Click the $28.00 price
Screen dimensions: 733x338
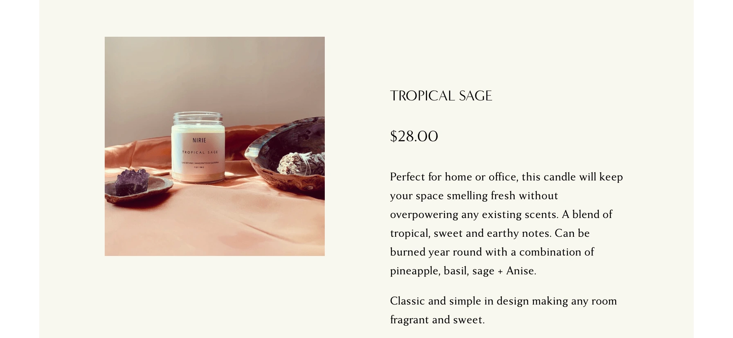[414, 136]
